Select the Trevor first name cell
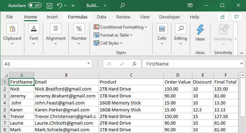The image size is (246, 133). tap(22, 116)
